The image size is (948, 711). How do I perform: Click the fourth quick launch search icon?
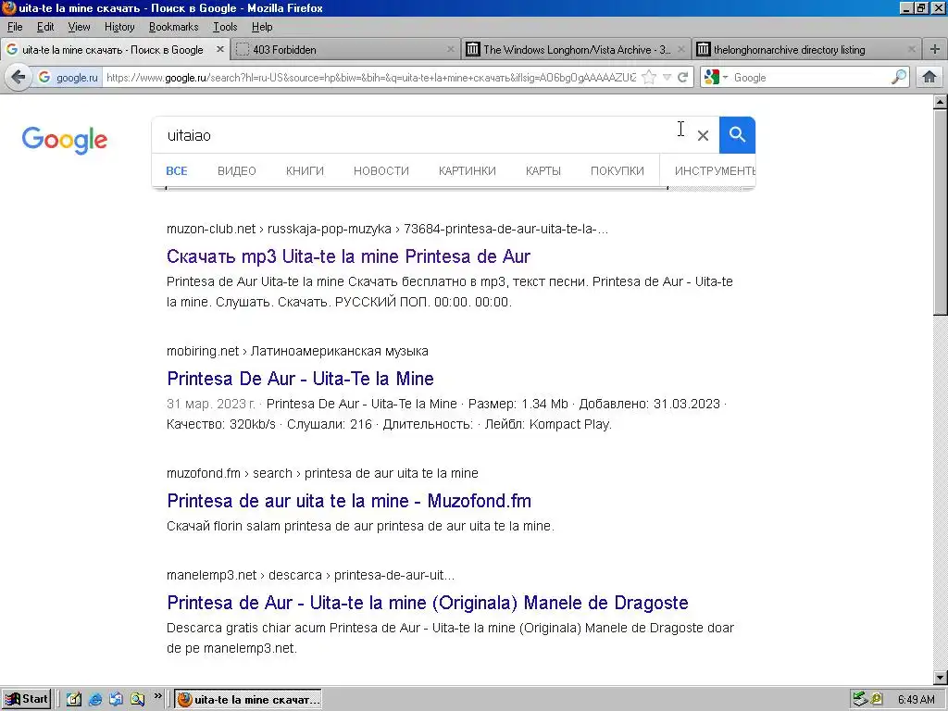click(137, 699)
